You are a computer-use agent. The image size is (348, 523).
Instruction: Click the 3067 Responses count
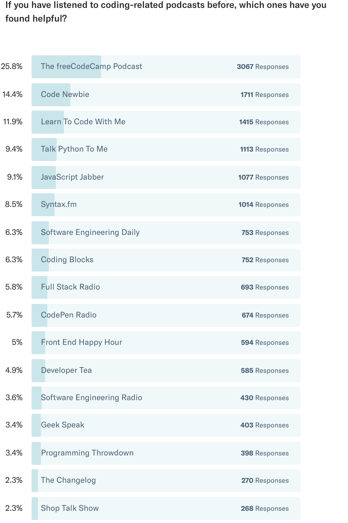[263, 67]
